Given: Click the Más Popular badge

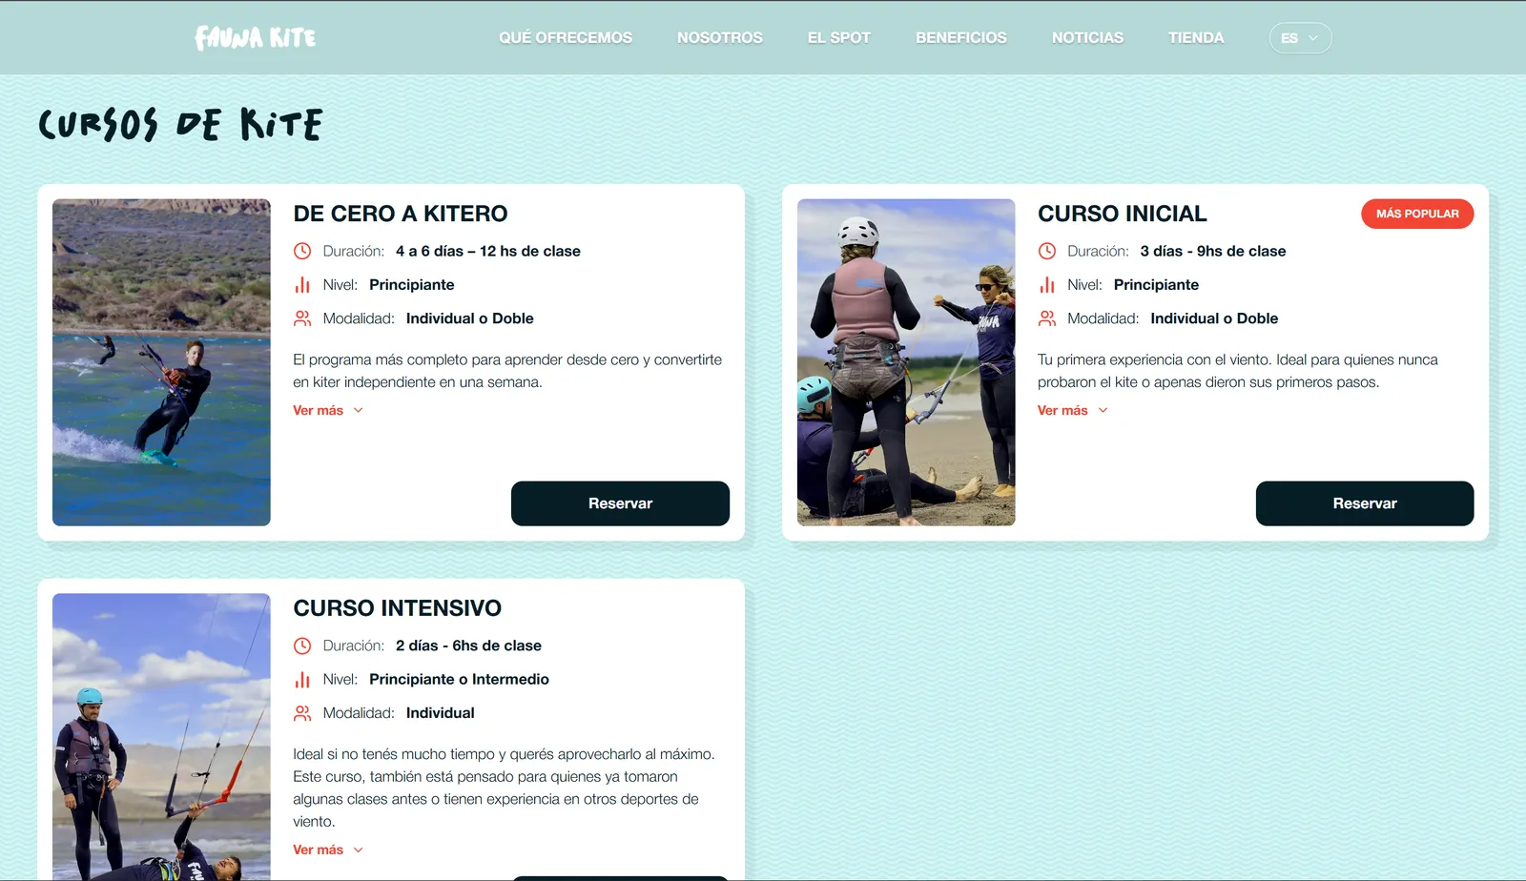Looking at the screenshot, I should tap(1417, 214).
